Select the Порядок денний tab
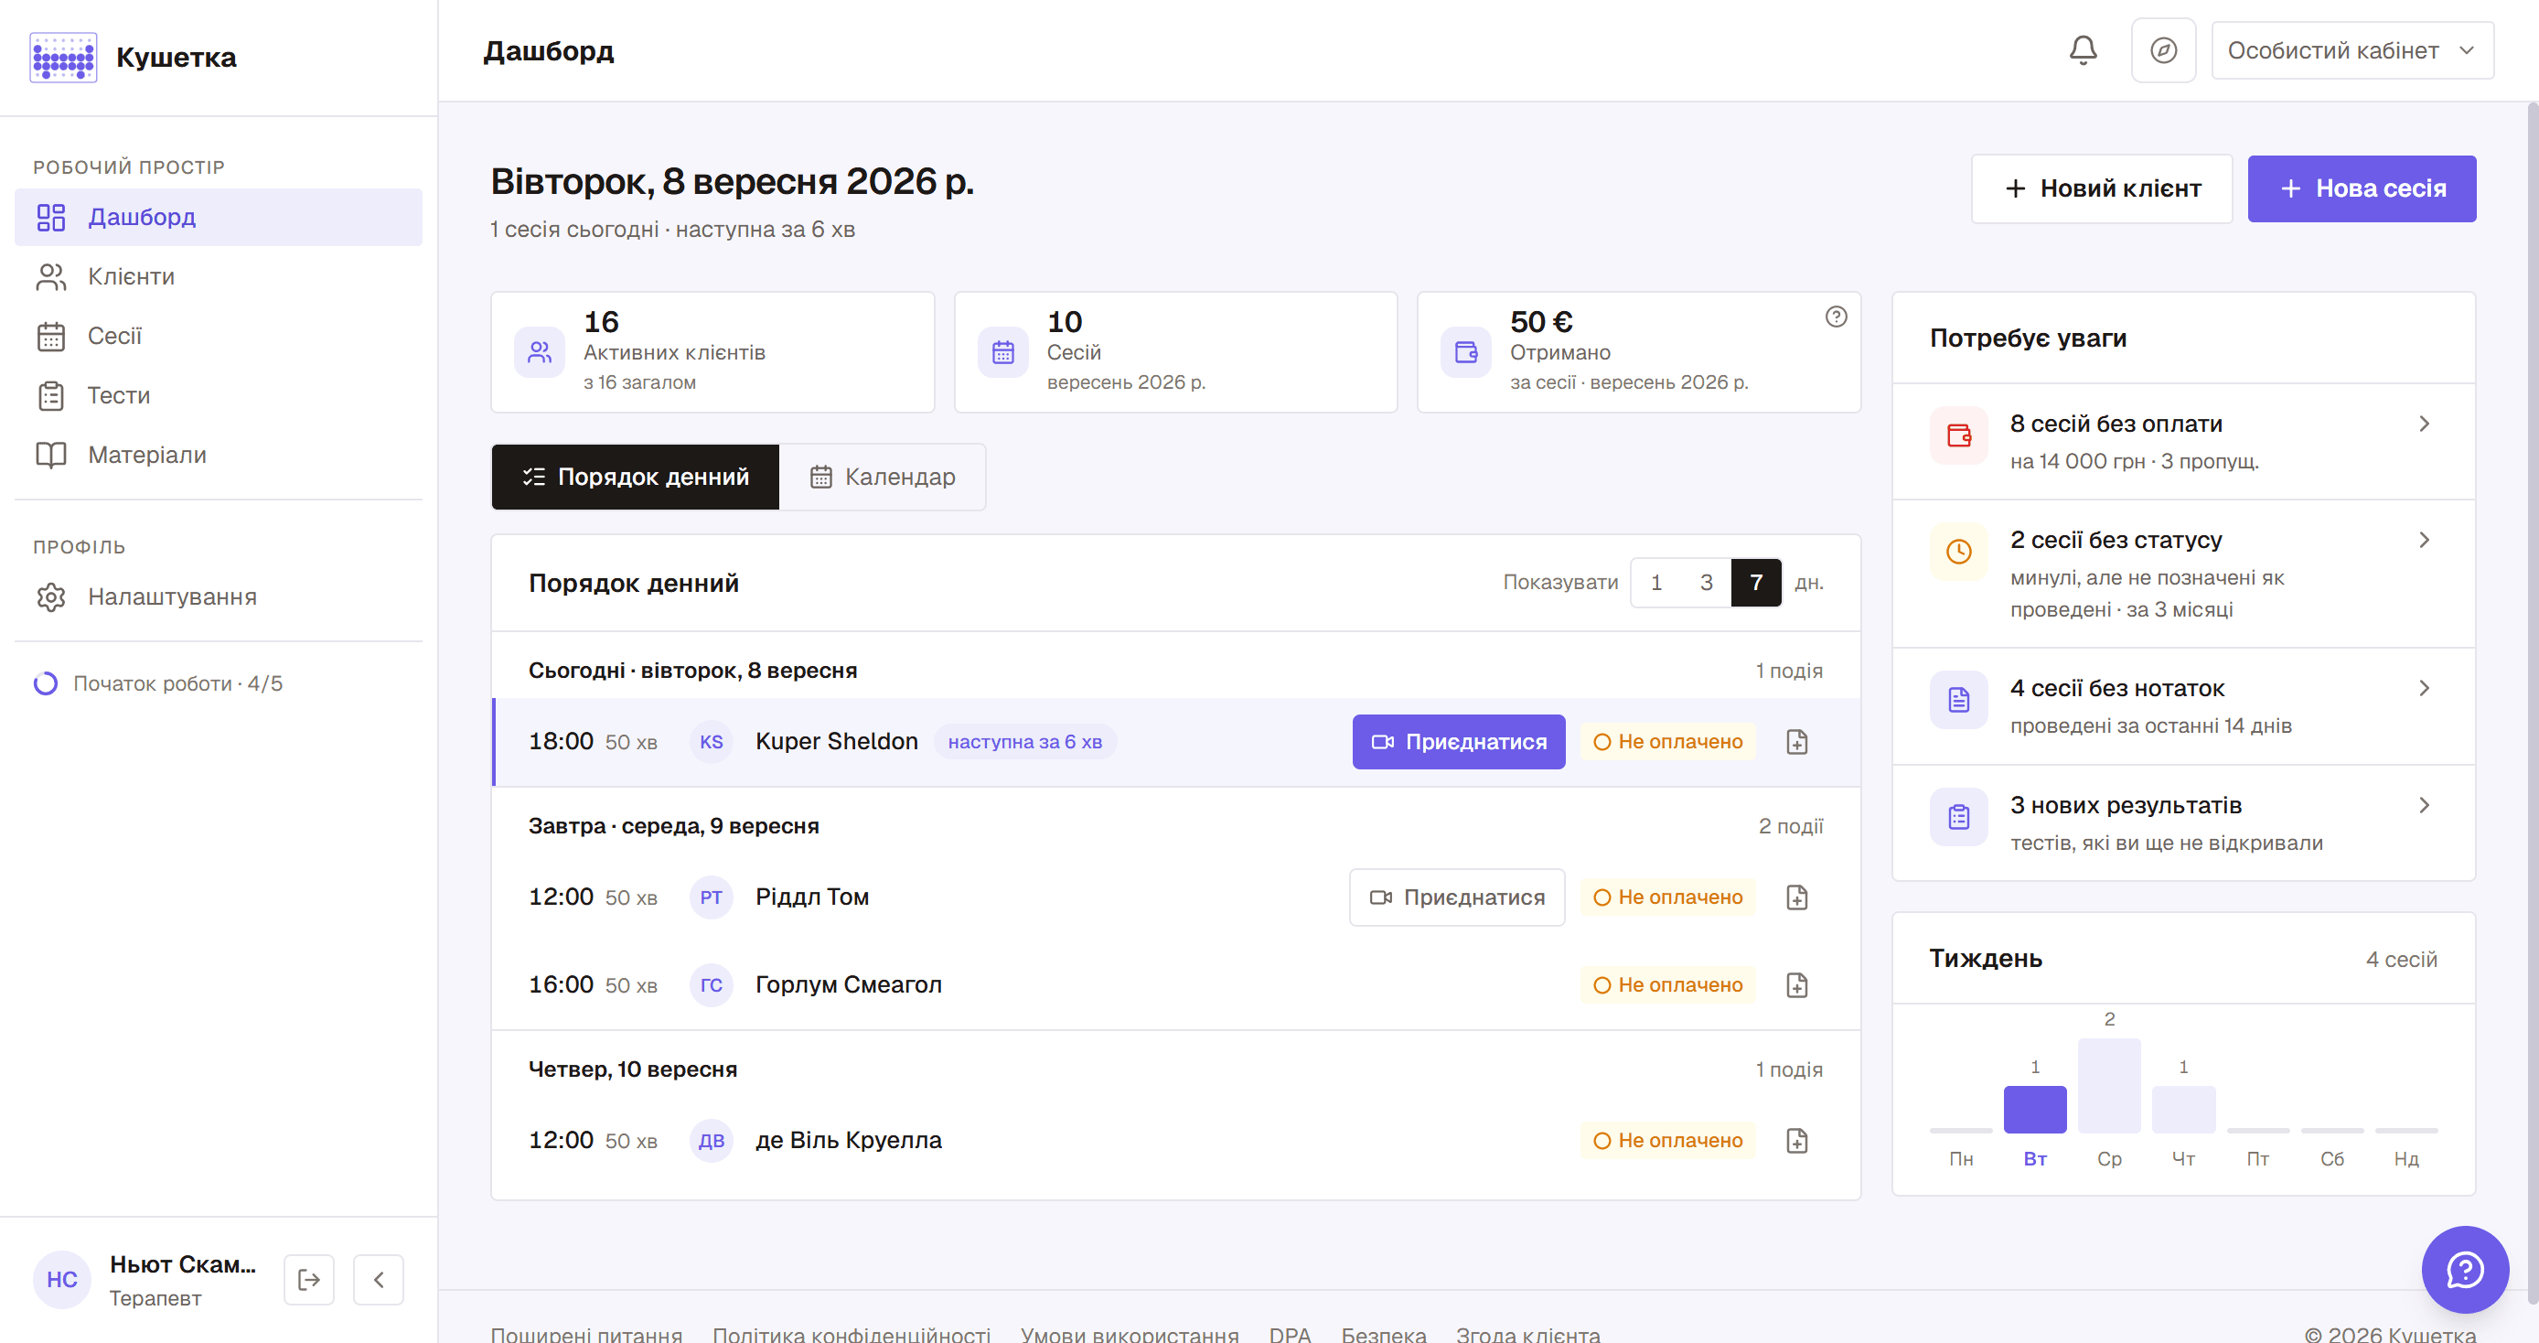Image resolution: width=2539 pixels, height=1343 pixels. tap(636, 478)
